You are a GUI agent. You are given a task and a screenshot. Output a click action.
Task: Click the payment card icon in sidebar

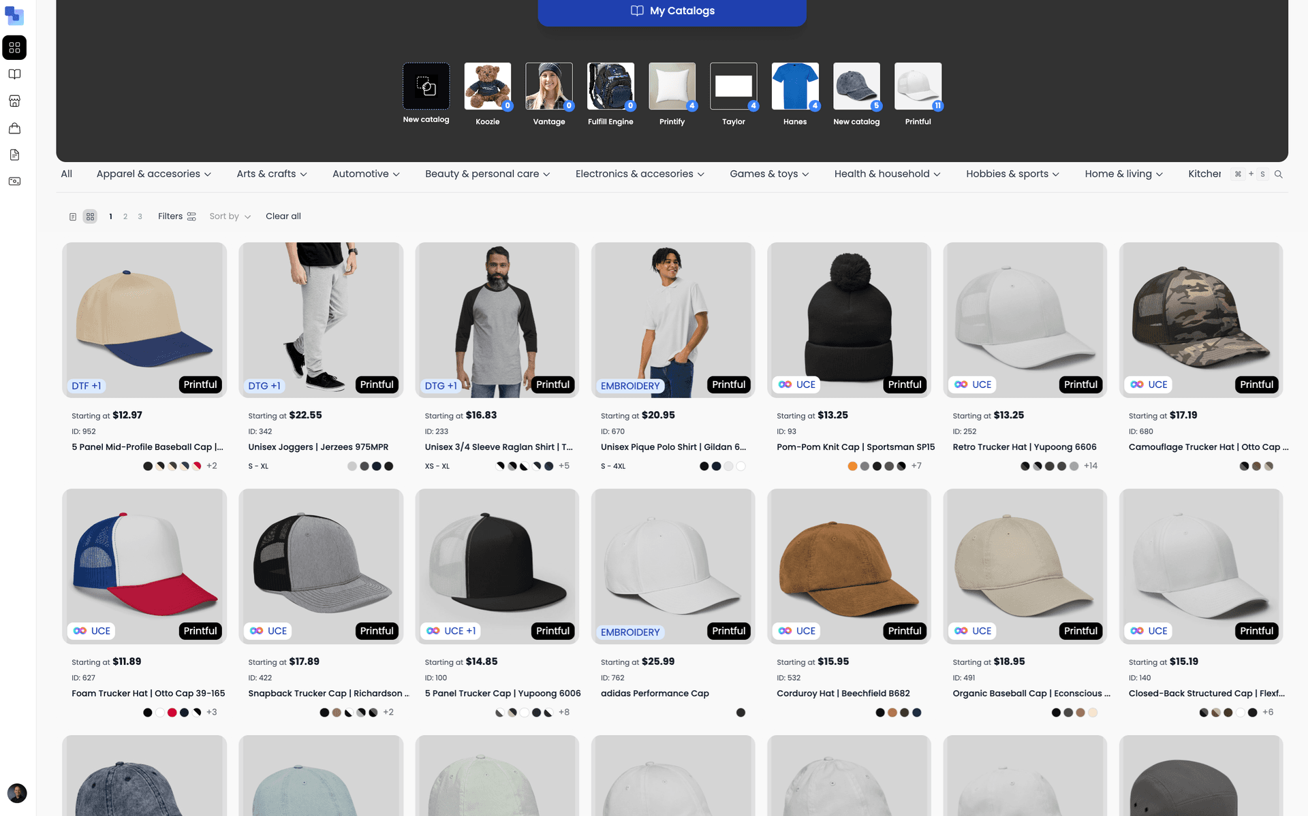(14, 181)
